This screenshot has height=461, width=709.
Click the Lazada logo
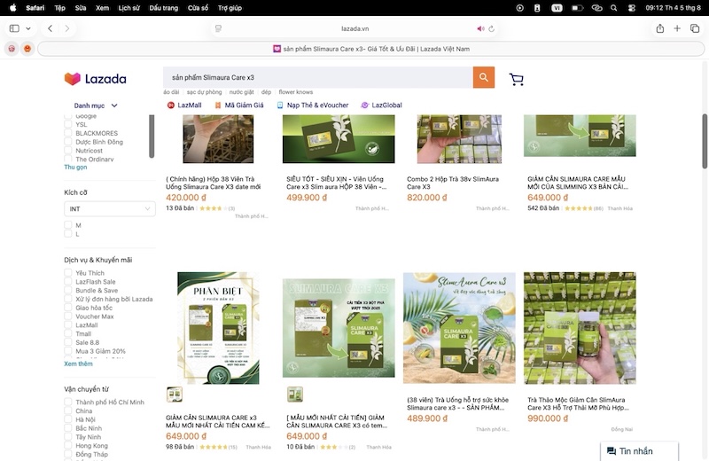tap(95, 79)
